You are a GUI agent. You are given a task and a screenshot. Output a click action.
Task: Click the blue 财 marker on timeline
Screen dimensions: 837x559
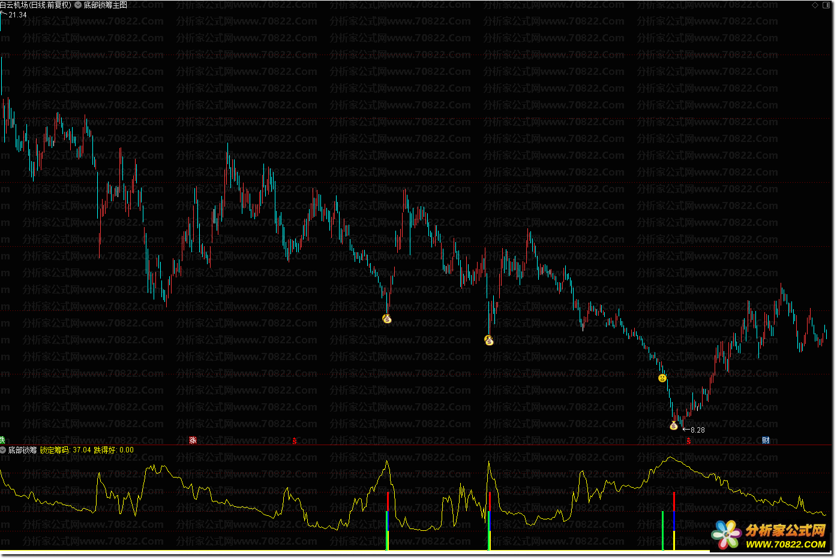pos(766,440)
